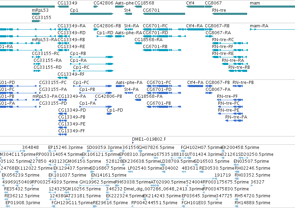Select the Cp1-PC protein label
This screenshot has height=208, width=295.
pyautogui.click(x=81, y=83)
